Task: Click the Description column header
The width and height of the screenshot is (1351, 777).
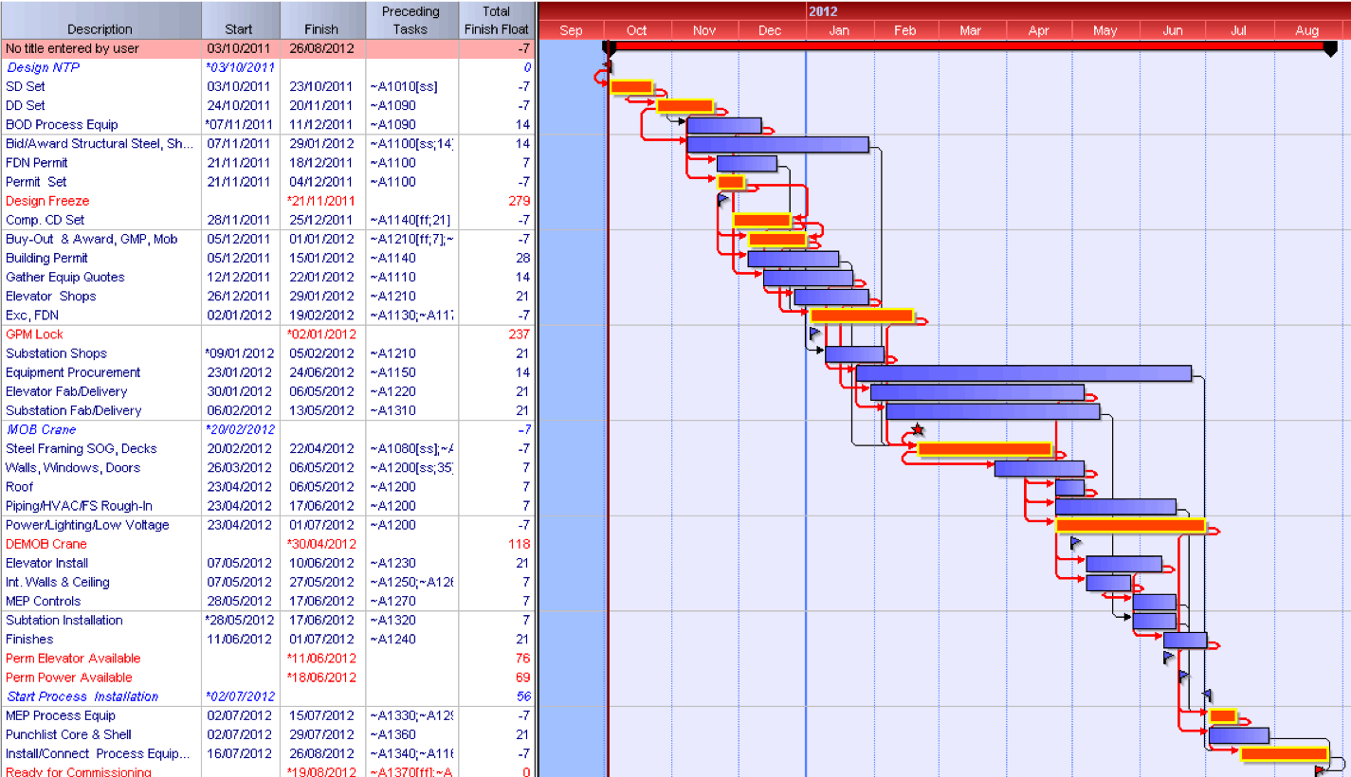Action: [x=100, y=28]
